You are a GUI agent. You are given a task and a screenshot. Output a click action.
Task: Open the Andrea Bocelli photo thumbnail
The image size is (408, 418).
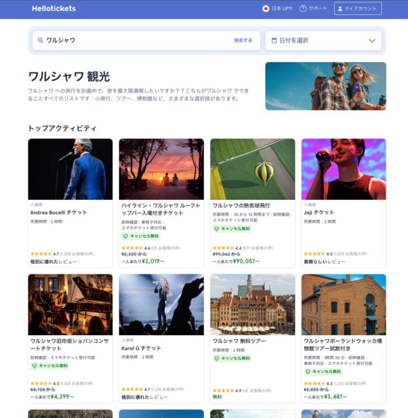[70, 169]
